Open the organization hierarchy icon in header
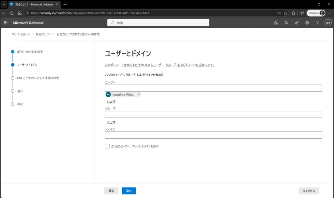This screenshot has height=198, width=334. pos(276,23)
